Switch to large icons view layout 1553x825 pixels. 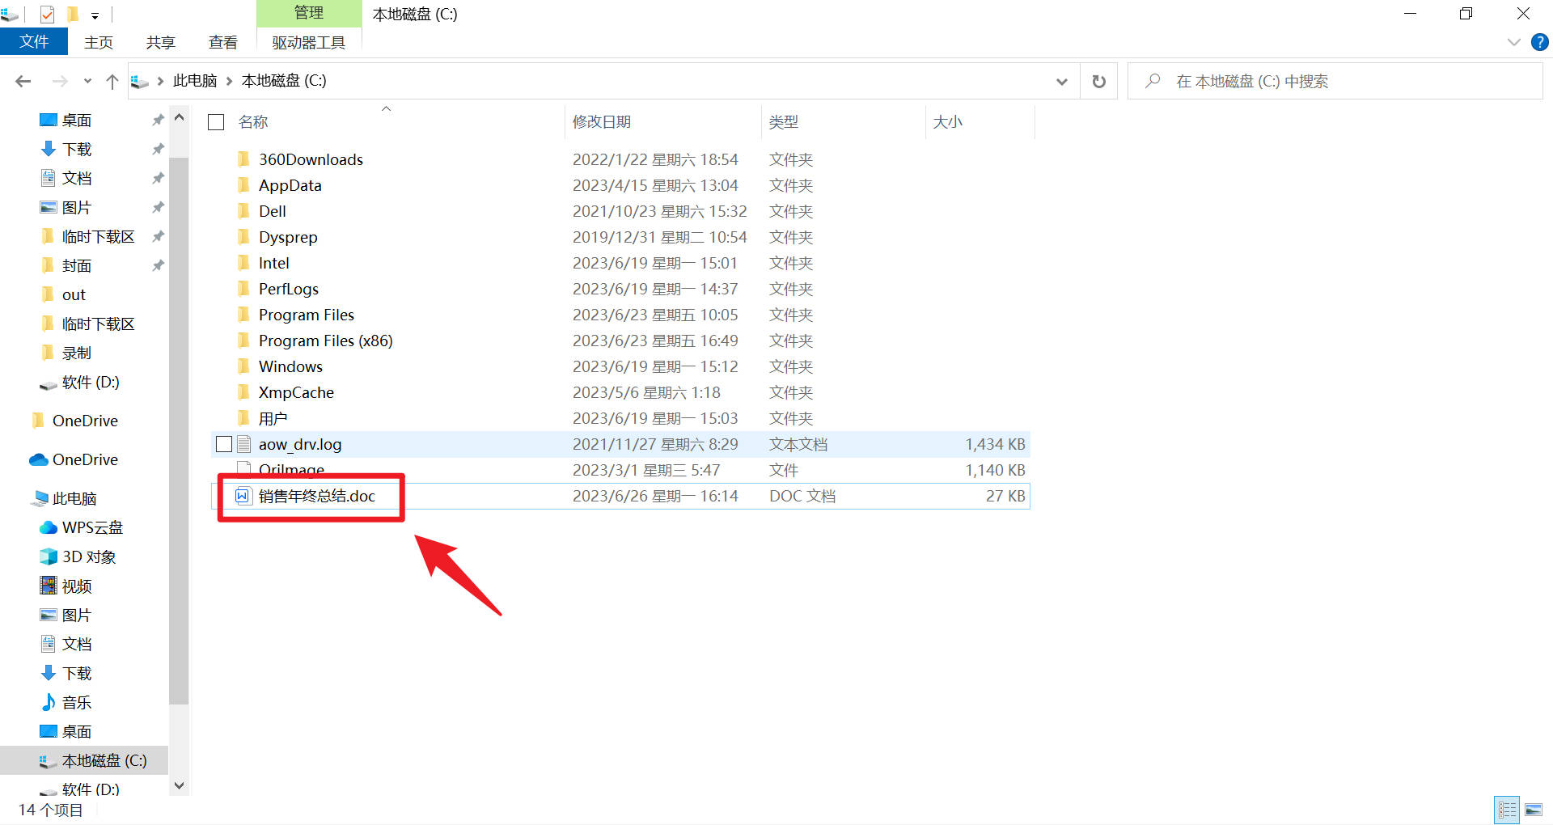pos(1533,810)
